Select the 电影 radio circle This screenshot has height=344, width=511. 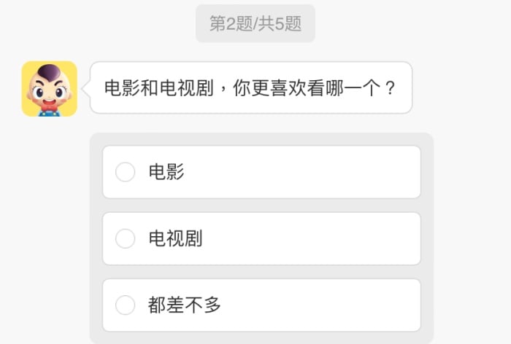126,172
